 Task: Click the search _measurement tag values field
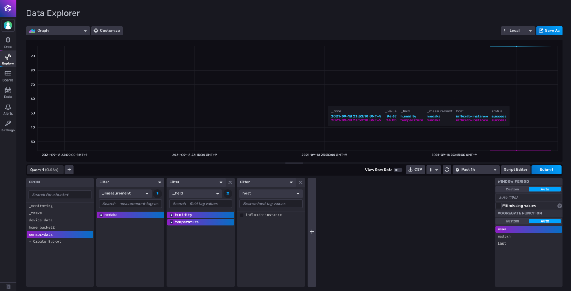coord(130,204)
